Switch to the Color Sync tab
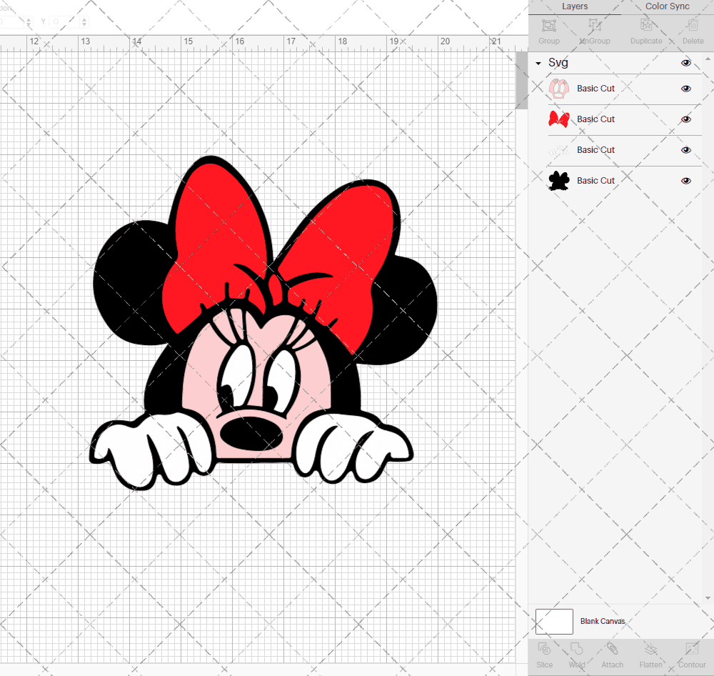714x676 pixels. click(667, 6)
